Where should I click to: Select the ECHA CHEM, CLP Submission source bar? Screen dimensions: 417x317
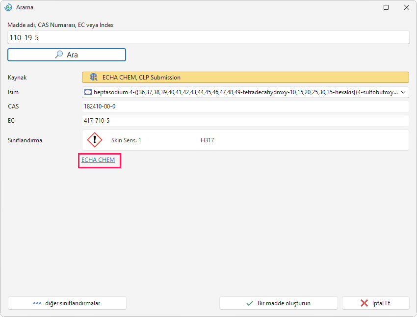coord(245,78)
